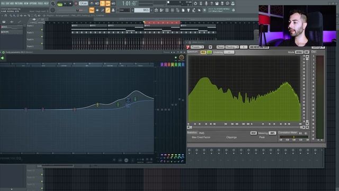Toggle blend recording overdub icon

click(x=108, y=4)
